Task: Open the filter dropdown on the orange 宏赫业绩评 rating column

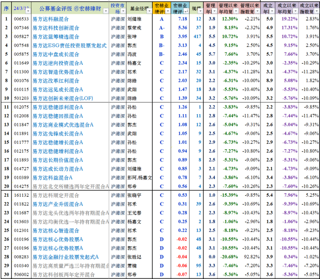Action: 168,11
